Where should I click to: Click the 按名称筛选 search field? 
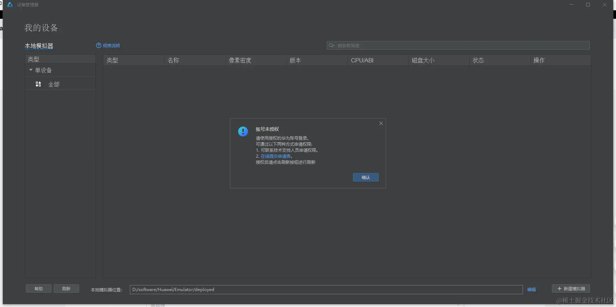(x=458, y=45)
